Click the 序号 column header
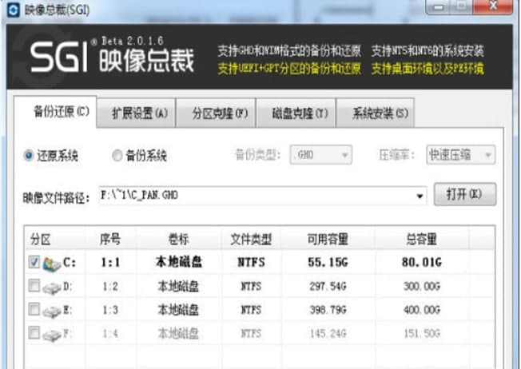Screen dimensions: 521x369 [x=110, y=239]
